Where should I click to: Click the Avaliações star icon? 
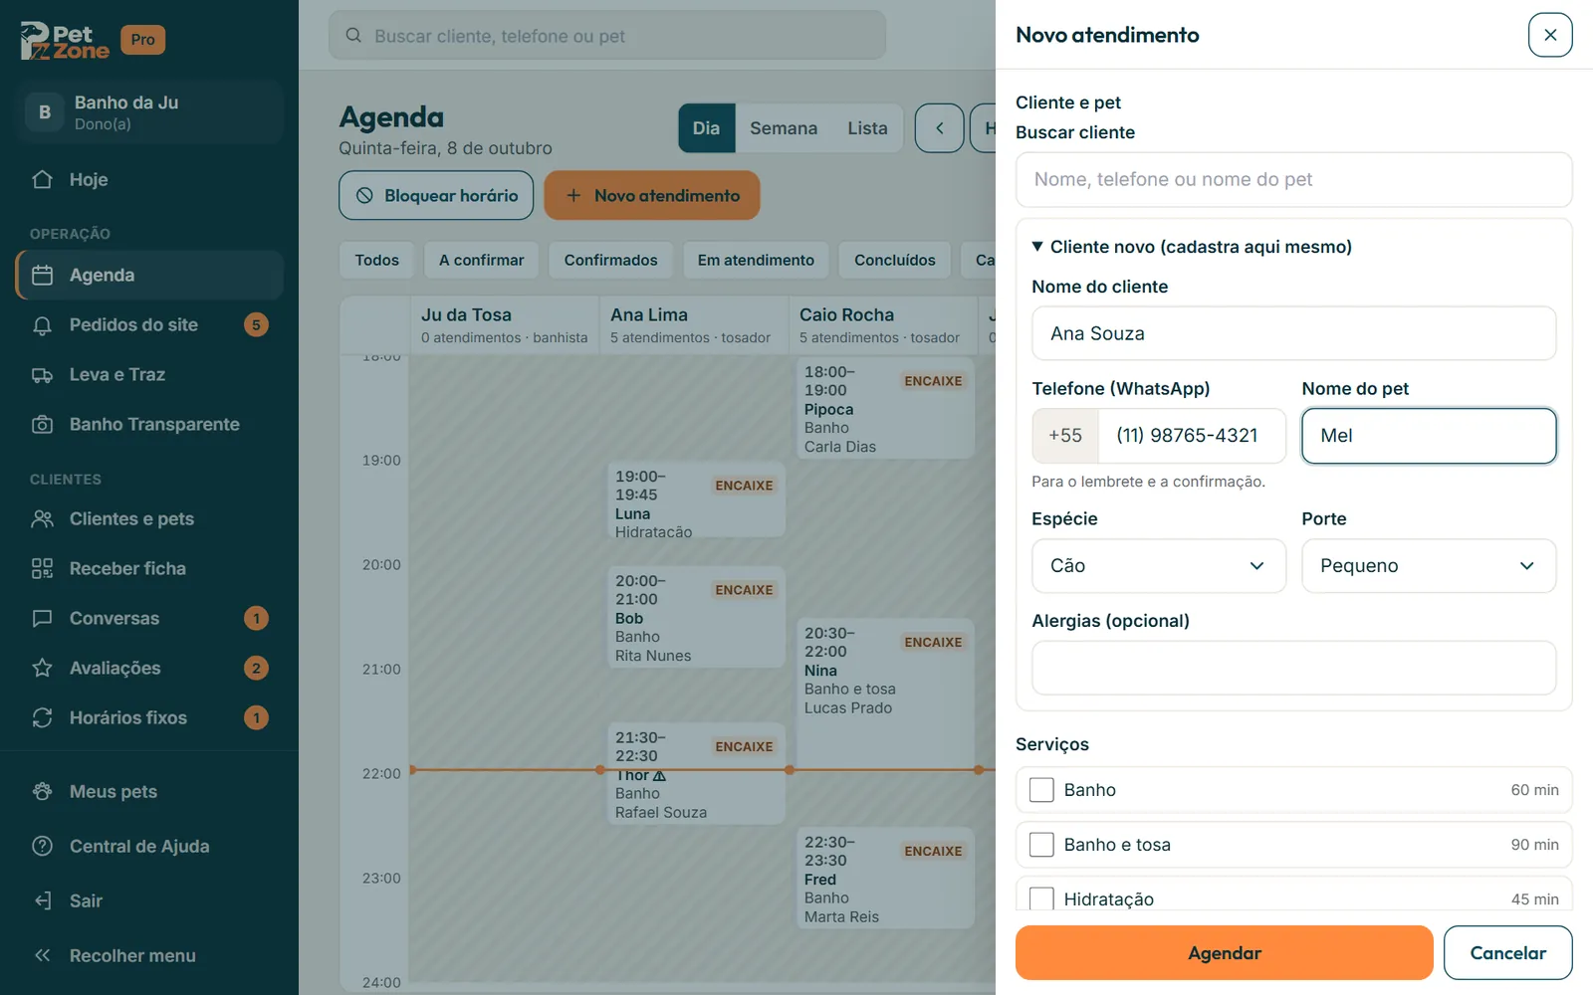click(x=42, y=669)
